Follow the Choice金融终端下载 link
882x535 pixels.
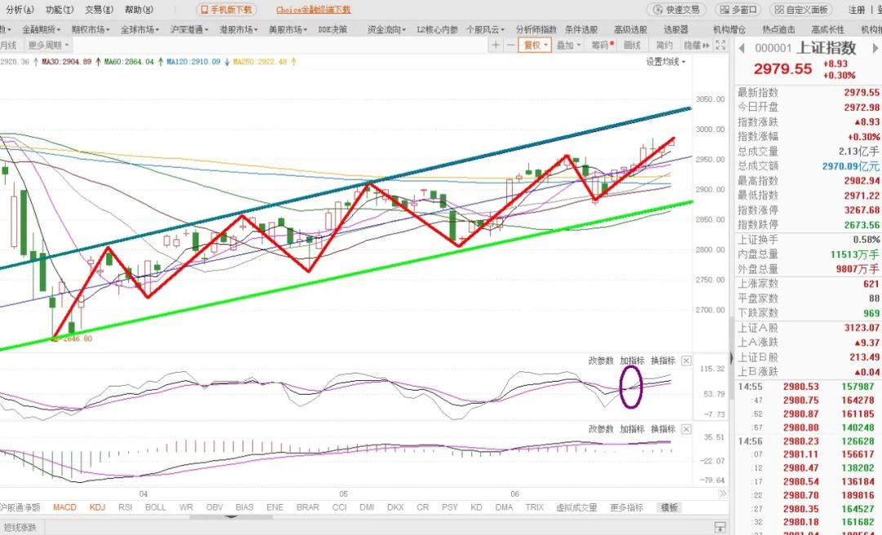click(x=314, y=10)
